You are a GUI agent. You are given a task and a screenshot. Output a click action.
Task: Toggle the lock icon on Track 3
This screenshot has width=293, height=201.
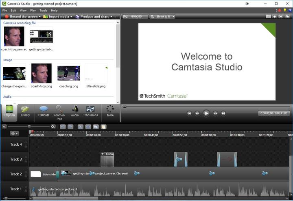tap(26, 161)
